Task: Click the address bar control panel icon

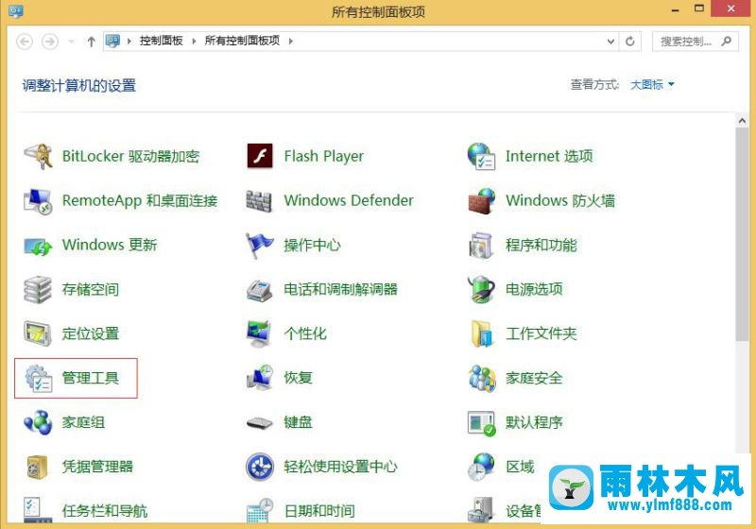Action: tap(112, 41)
